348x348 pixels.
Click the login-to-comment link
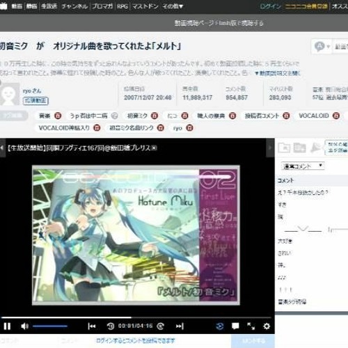135,340
